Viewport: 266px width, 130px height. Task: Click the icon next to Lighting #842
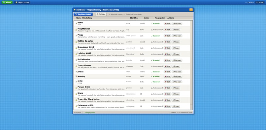coord(76,54)
